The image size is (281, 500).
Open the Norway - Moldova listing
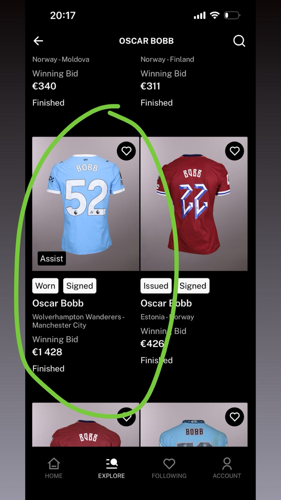(61, 59)
